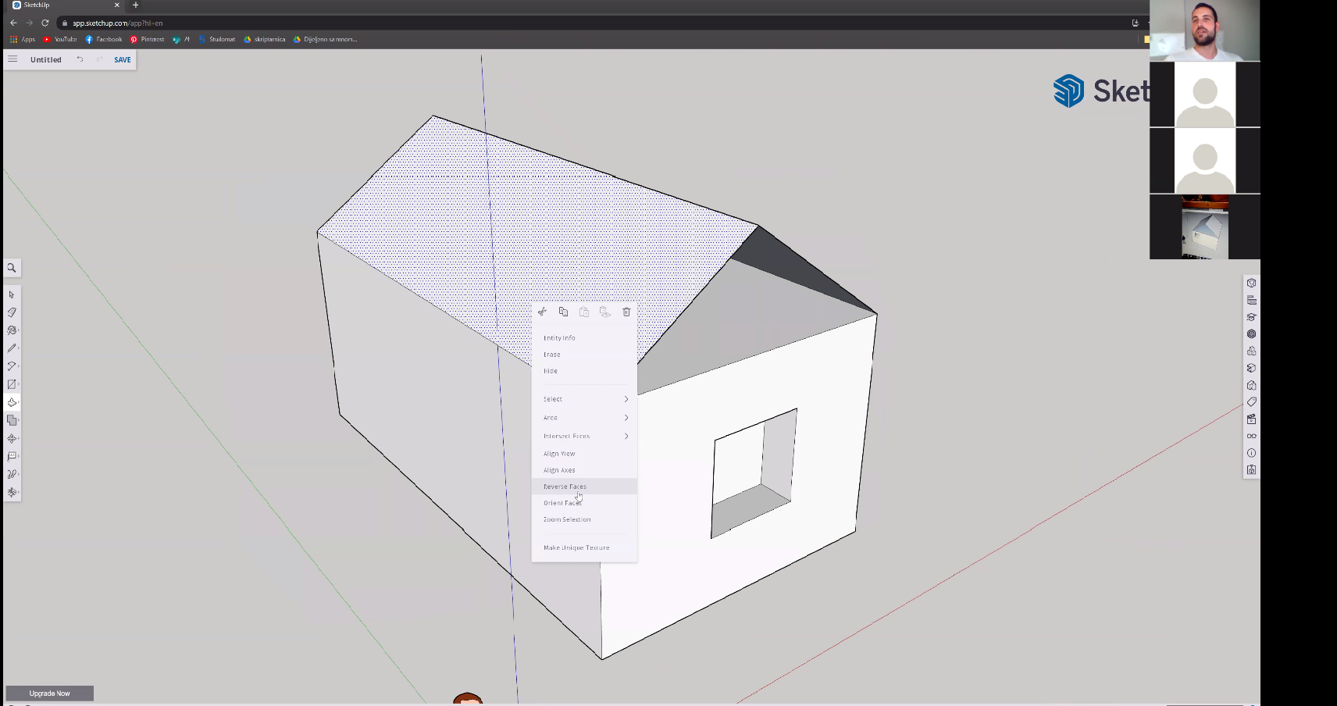This screenshot has width=1337, height=706.
Task: Open the hamburger menu beside Untitled
Action: click(x=12, y=59)
